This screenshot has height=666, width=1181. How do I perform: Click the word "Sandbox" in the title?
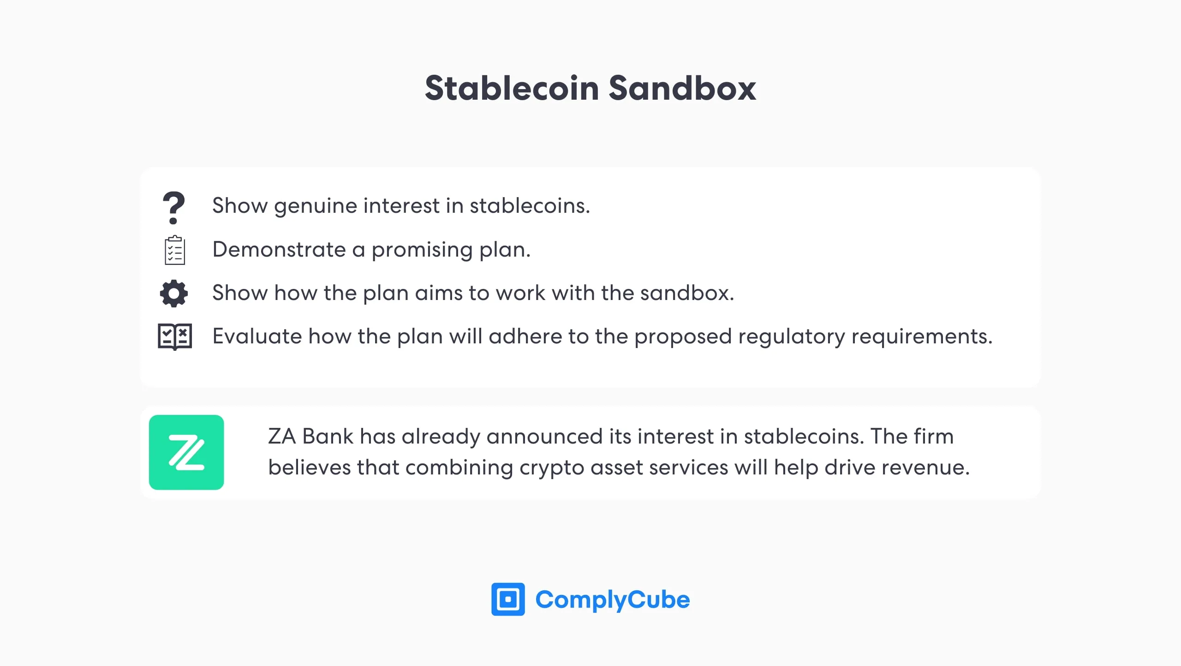point(682,88)
